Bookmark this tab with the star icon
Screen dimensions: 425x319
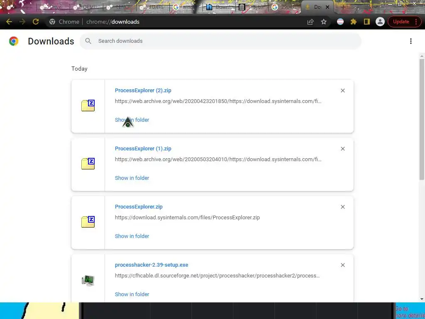[324, 22]
